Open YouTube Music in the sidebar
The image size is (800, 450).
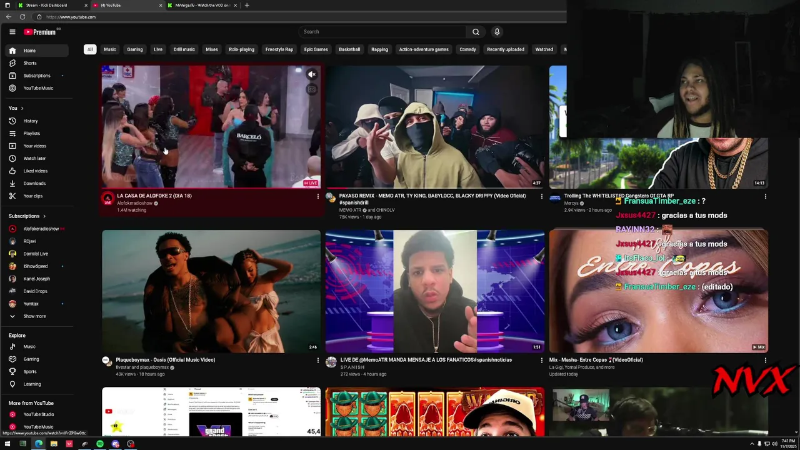[x=37, y=88]
